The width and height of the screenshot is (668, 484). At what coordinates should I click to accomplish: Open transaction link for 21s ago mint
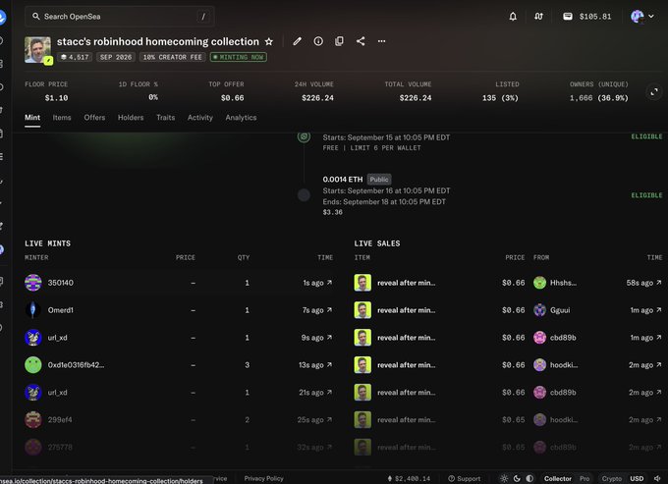(329, 393)
